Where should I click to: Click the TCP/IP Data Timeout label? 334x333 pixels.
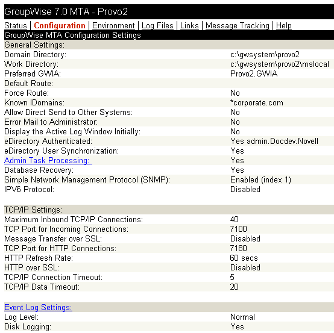coord(42,287)
